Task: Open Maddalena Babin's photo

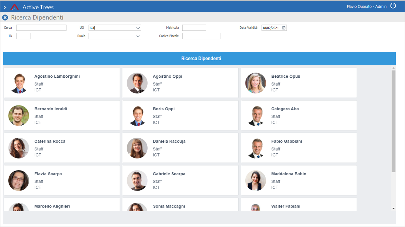Action: [255, 180]
